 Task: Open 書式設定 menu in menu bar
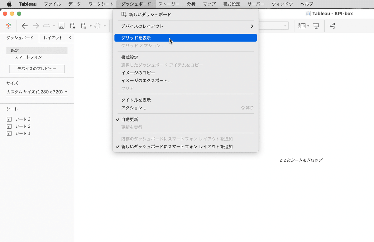[232, 4]
